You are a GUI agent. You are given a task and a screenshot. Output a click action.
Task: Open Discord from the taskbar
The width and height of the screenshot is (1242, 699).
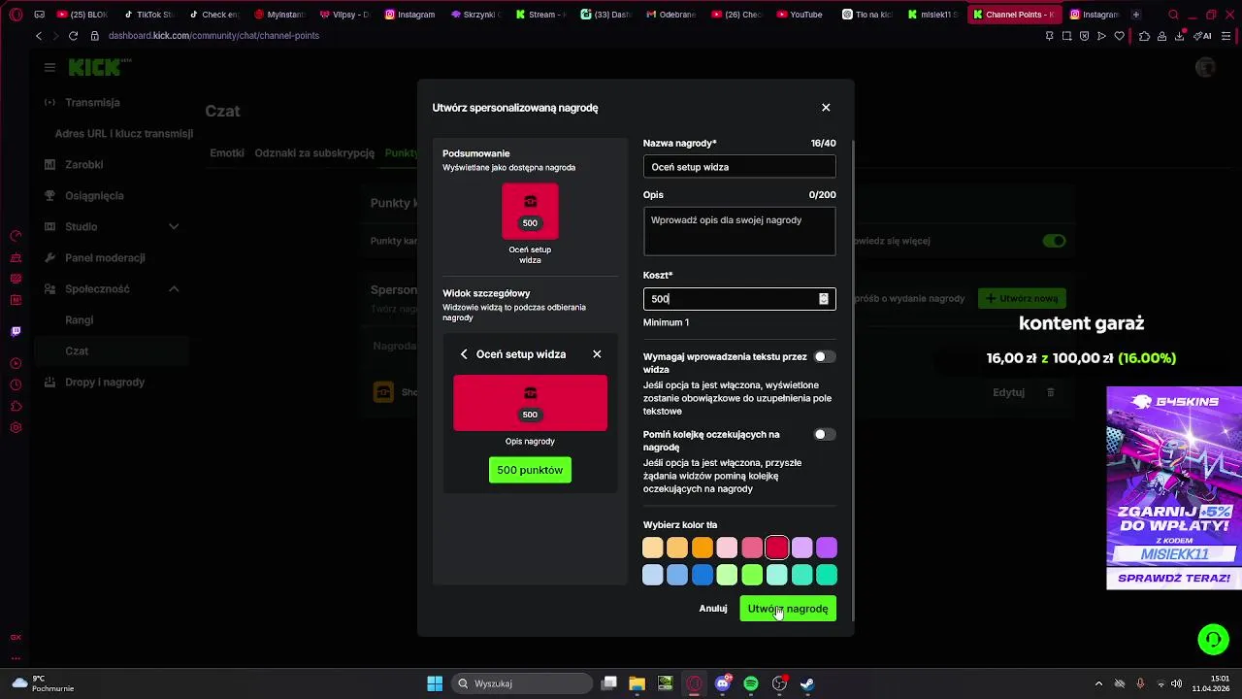[x=723, y=683]
